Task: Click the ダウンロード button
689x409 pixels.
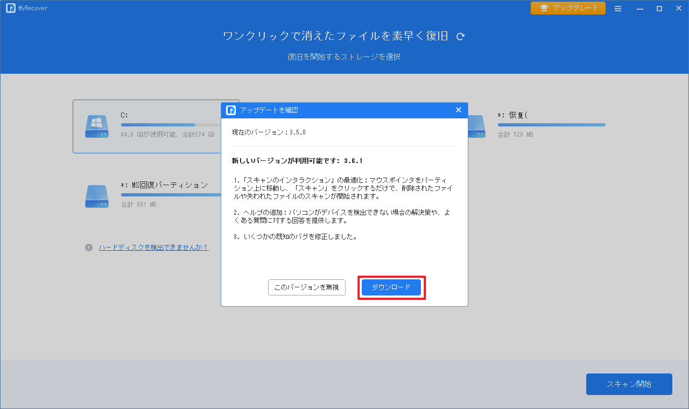Action: (x=391, y=287)
